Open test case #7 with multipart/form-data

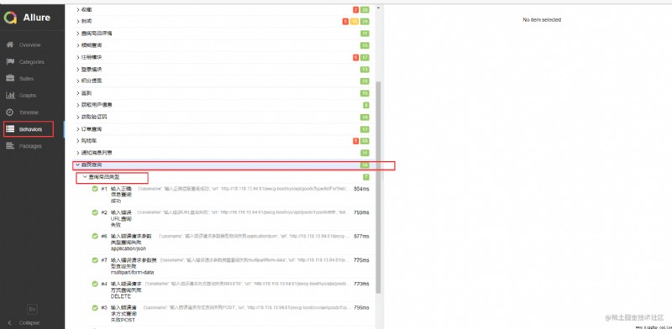point(230,266)
